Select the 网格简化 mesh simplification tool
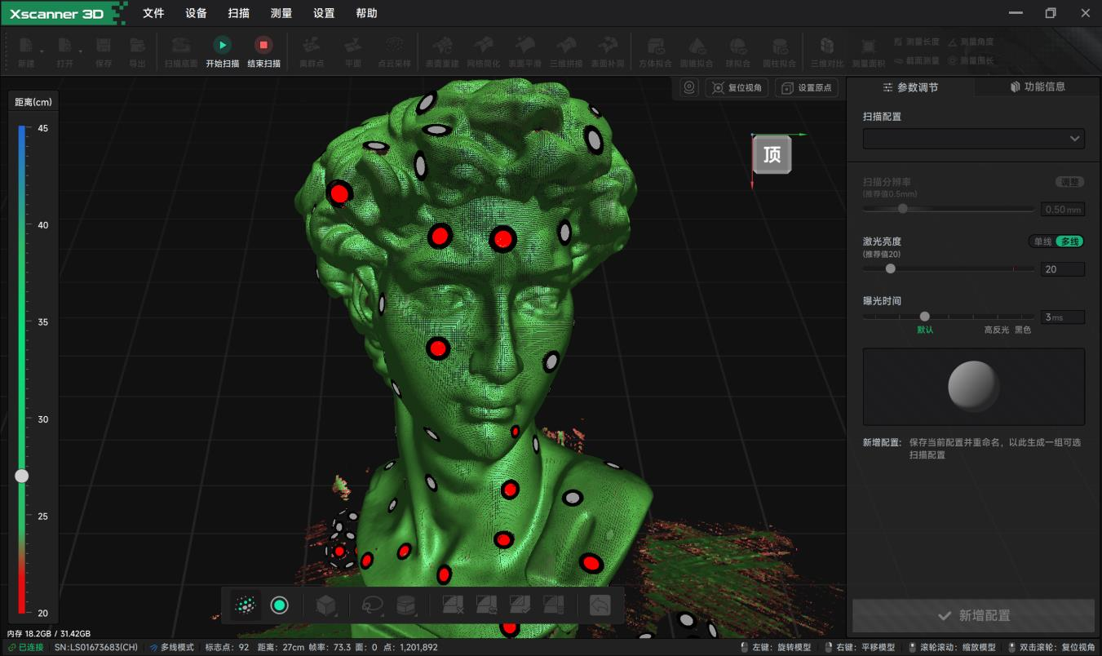1102x656 pixels. coord(484,51)
